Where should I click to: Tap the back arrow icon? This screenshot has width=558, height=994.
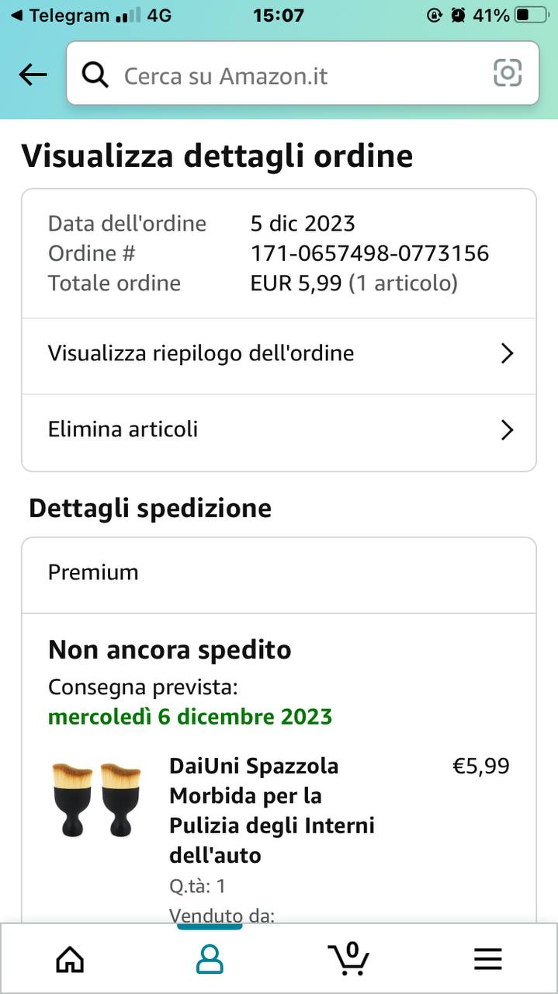33,75
